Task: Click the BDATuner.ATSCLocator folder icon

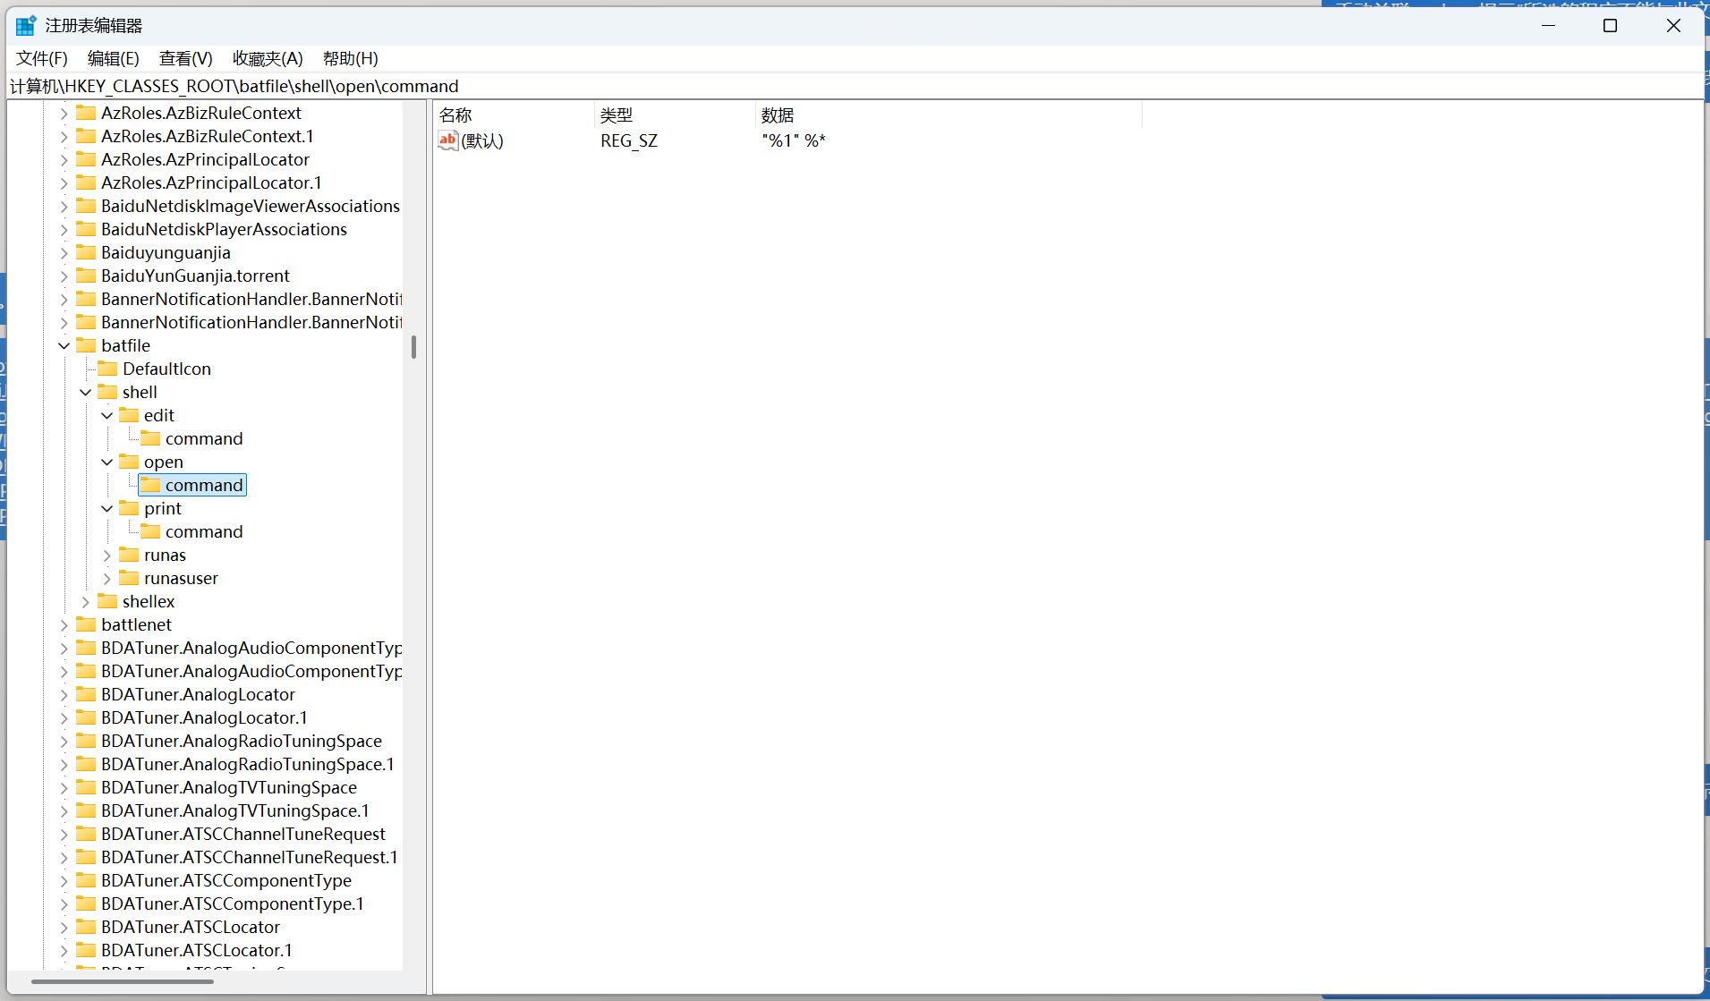Action: click(86, 927)
